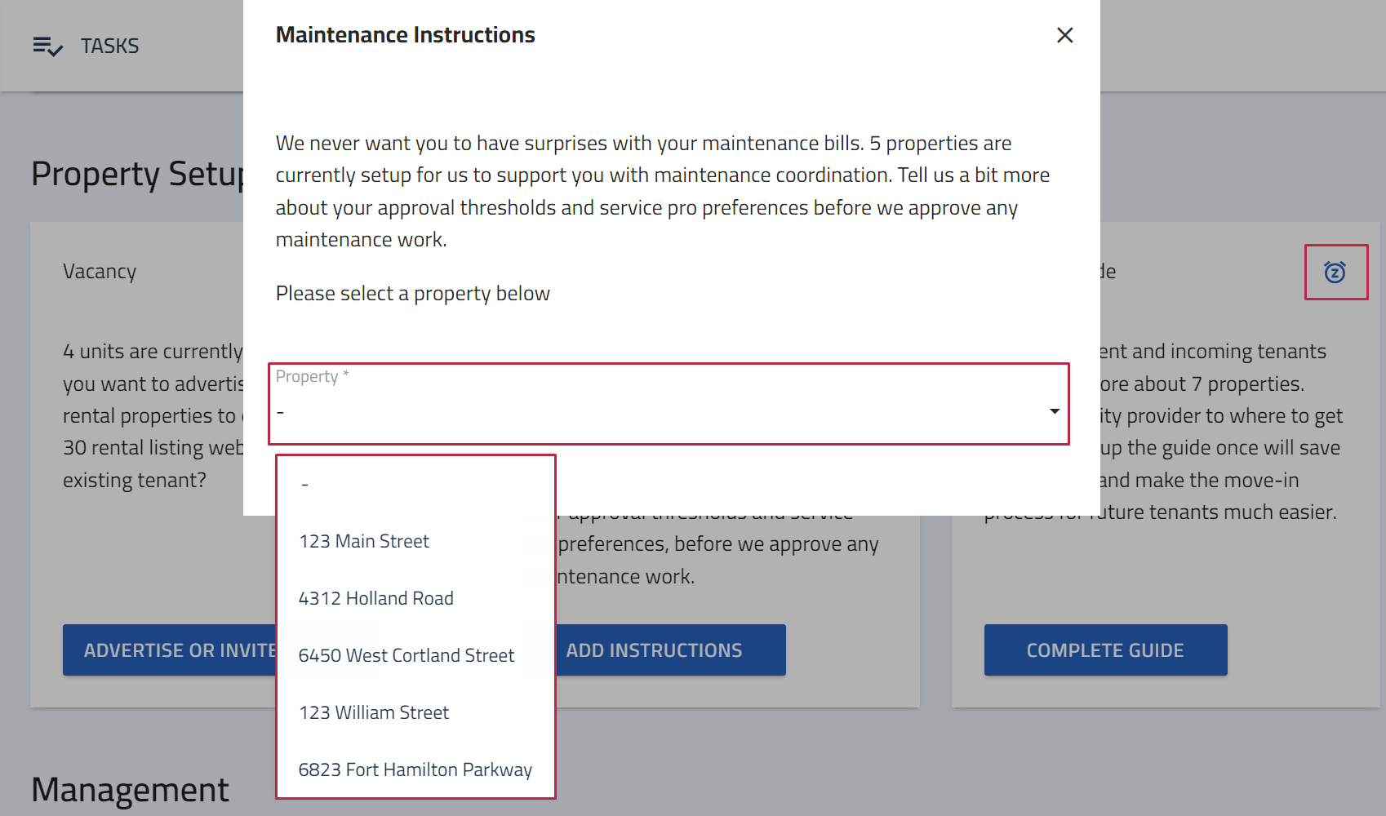Click the 'Please select a property below' text
The height and width of the screenshot is (816, 1386).
(413, 294)
